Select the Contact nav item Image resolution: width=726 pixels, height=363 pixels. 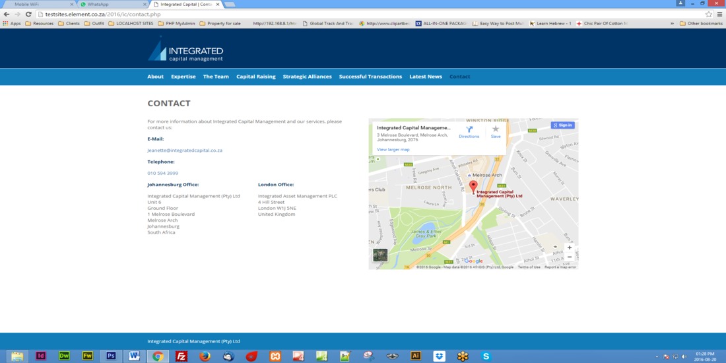460,77
